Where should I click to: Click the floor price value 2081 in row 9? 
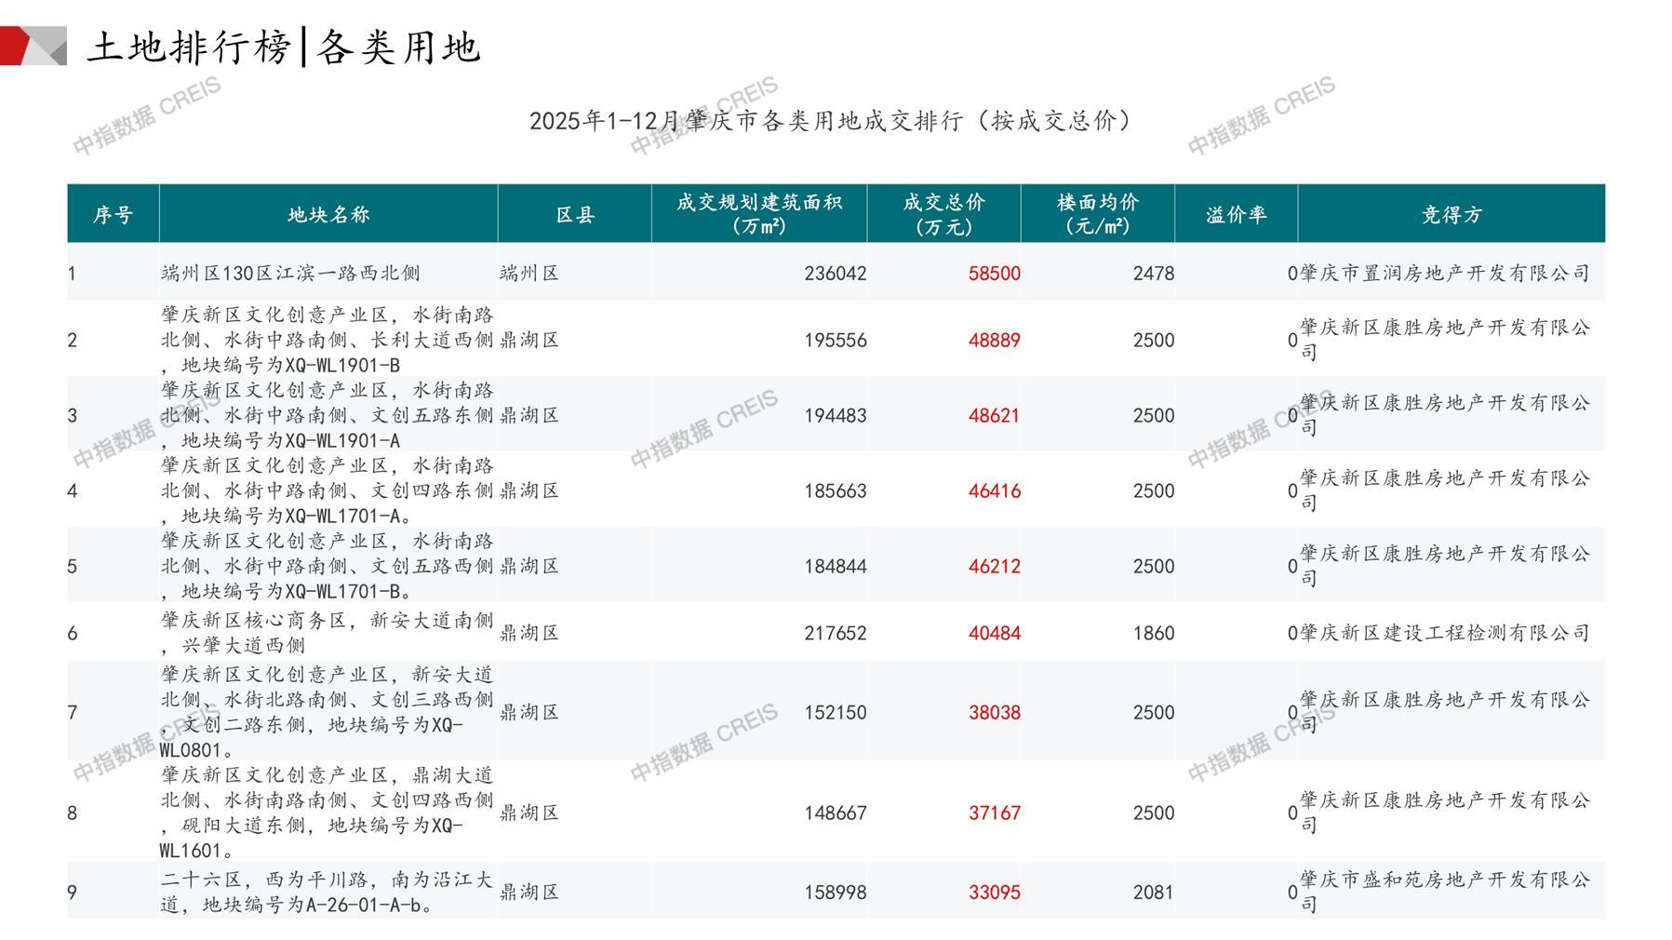click(1153, 893)
